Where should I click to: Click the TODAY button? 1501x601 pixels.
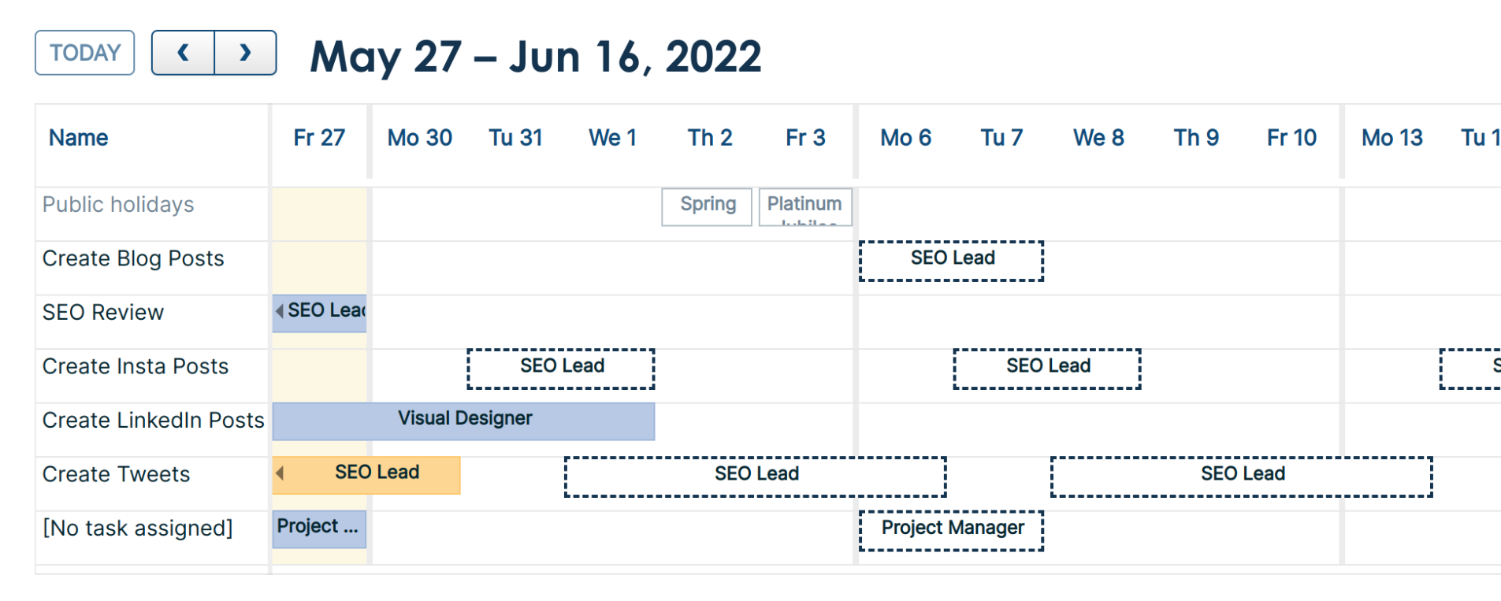pos(85,53)
